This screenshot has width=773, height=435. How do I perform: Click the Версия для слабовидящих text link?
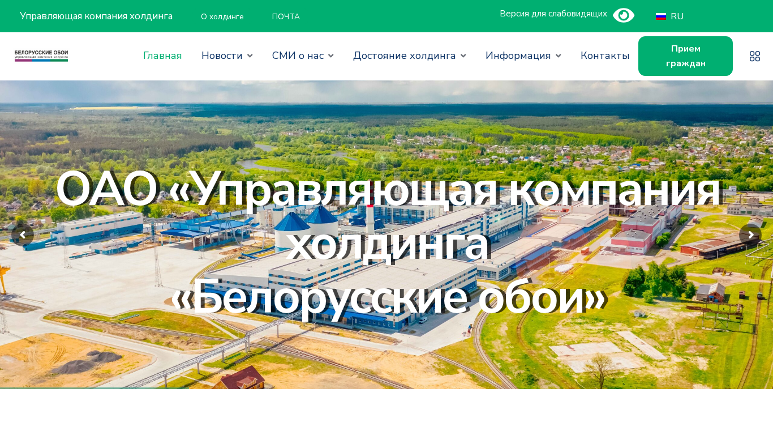click(x=553, y=14)
